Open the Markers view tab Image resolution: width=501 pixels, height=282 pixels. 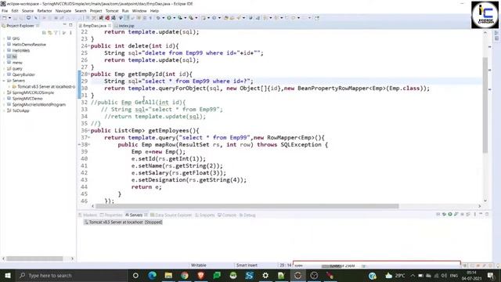pyautogui.click(x=88, y=215)
